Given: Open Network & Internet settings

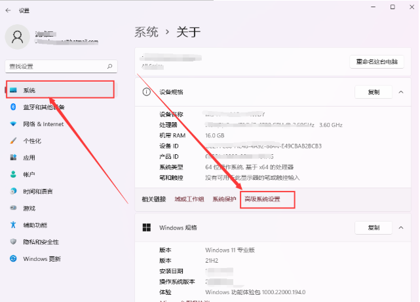Looking at the screenshot, I should pyautogui.click(x=43, y=124).
